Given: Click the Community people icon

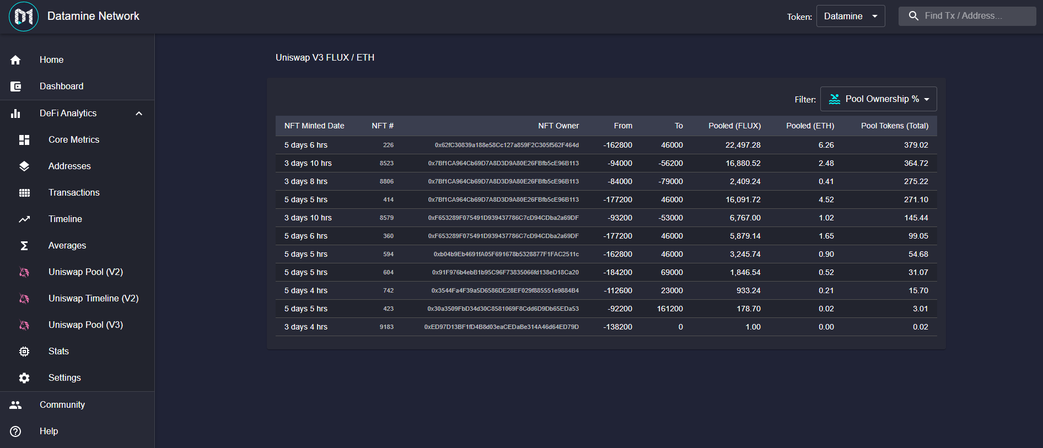Looking at the screenshot, I should (x=15, y=405).
